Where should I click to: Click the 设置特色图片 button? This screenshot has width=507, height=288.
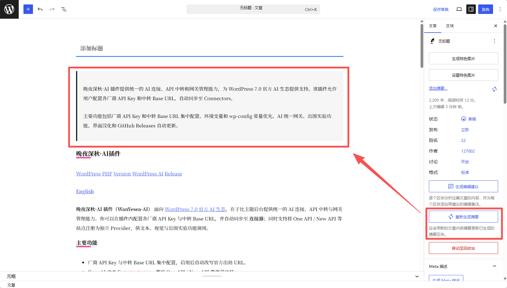click(463, 75)
